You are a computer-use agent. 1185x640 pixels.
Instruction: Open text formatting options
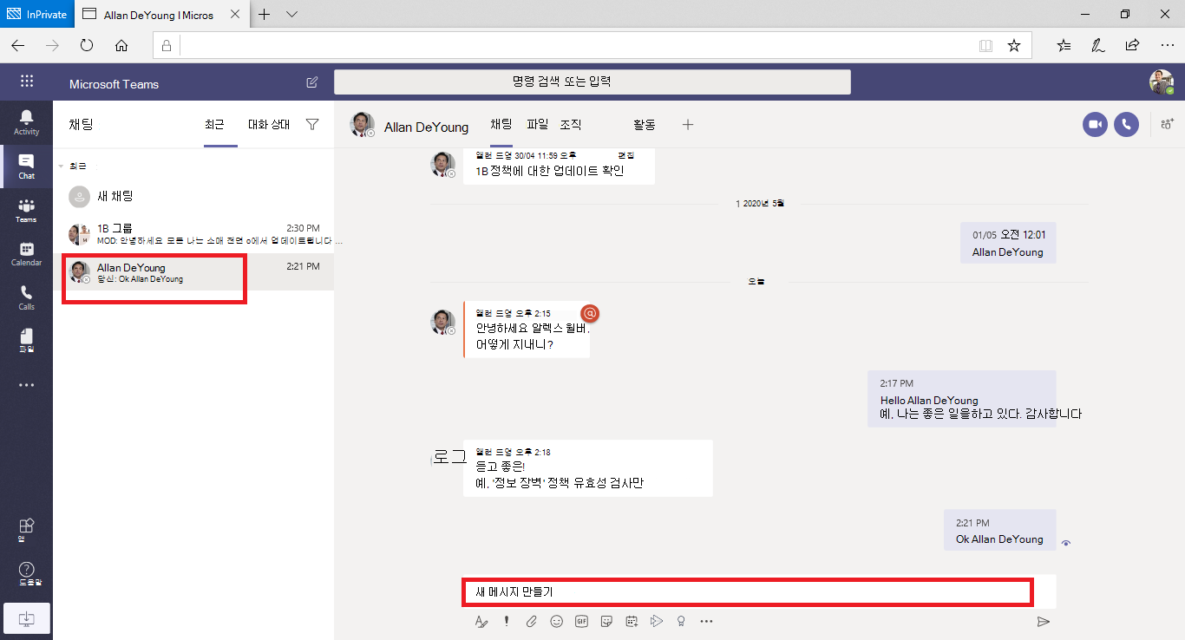coord(481,621)
